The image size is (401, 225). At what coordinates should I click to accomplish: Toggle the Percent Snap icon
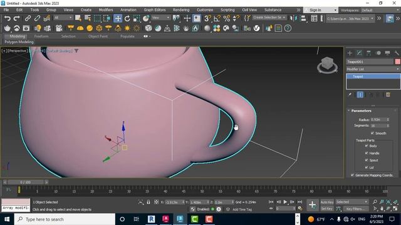coord(227,18)
